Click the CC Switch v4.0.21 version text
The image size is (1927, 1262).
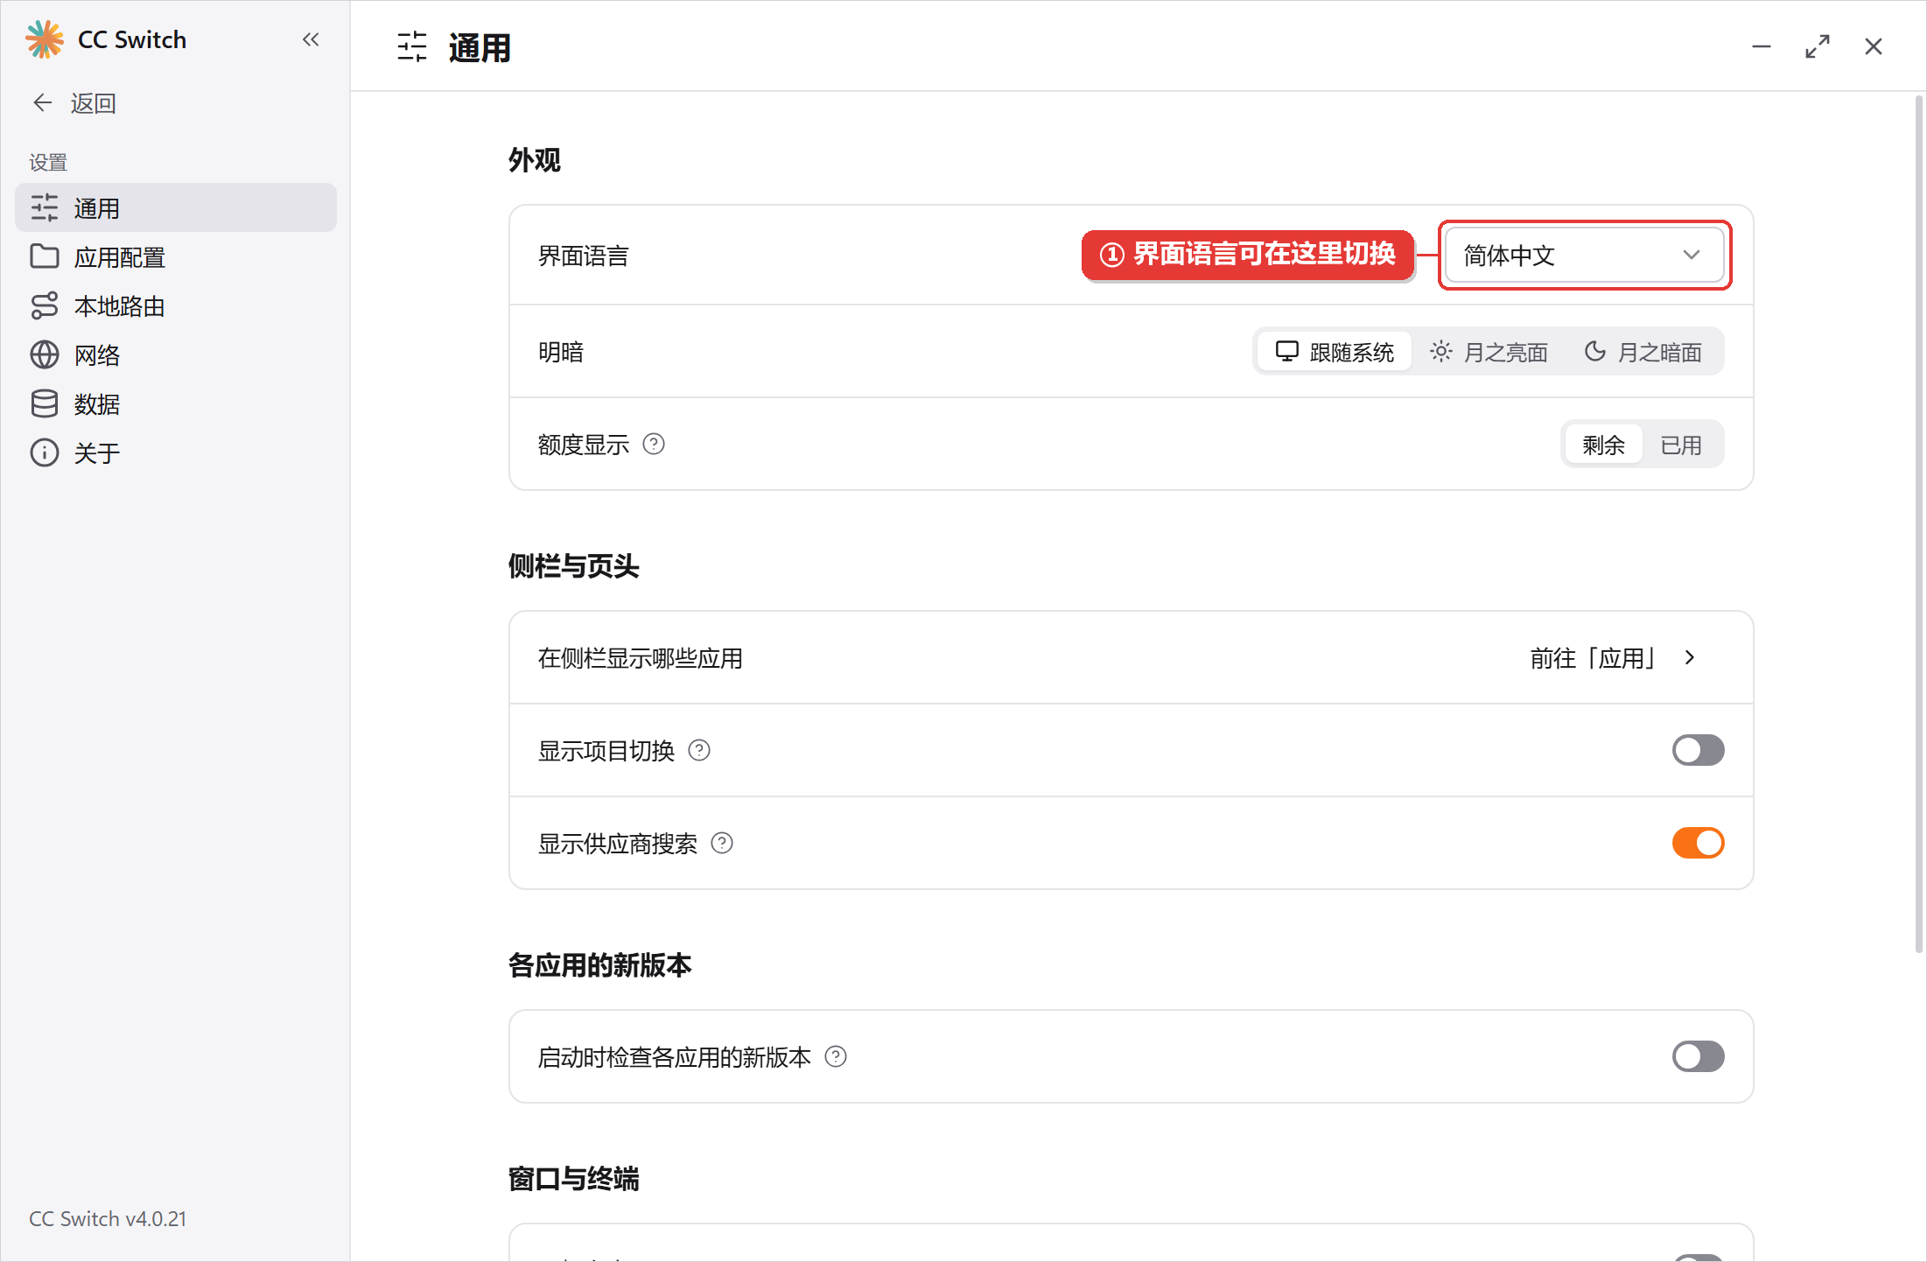[108, 1218]
